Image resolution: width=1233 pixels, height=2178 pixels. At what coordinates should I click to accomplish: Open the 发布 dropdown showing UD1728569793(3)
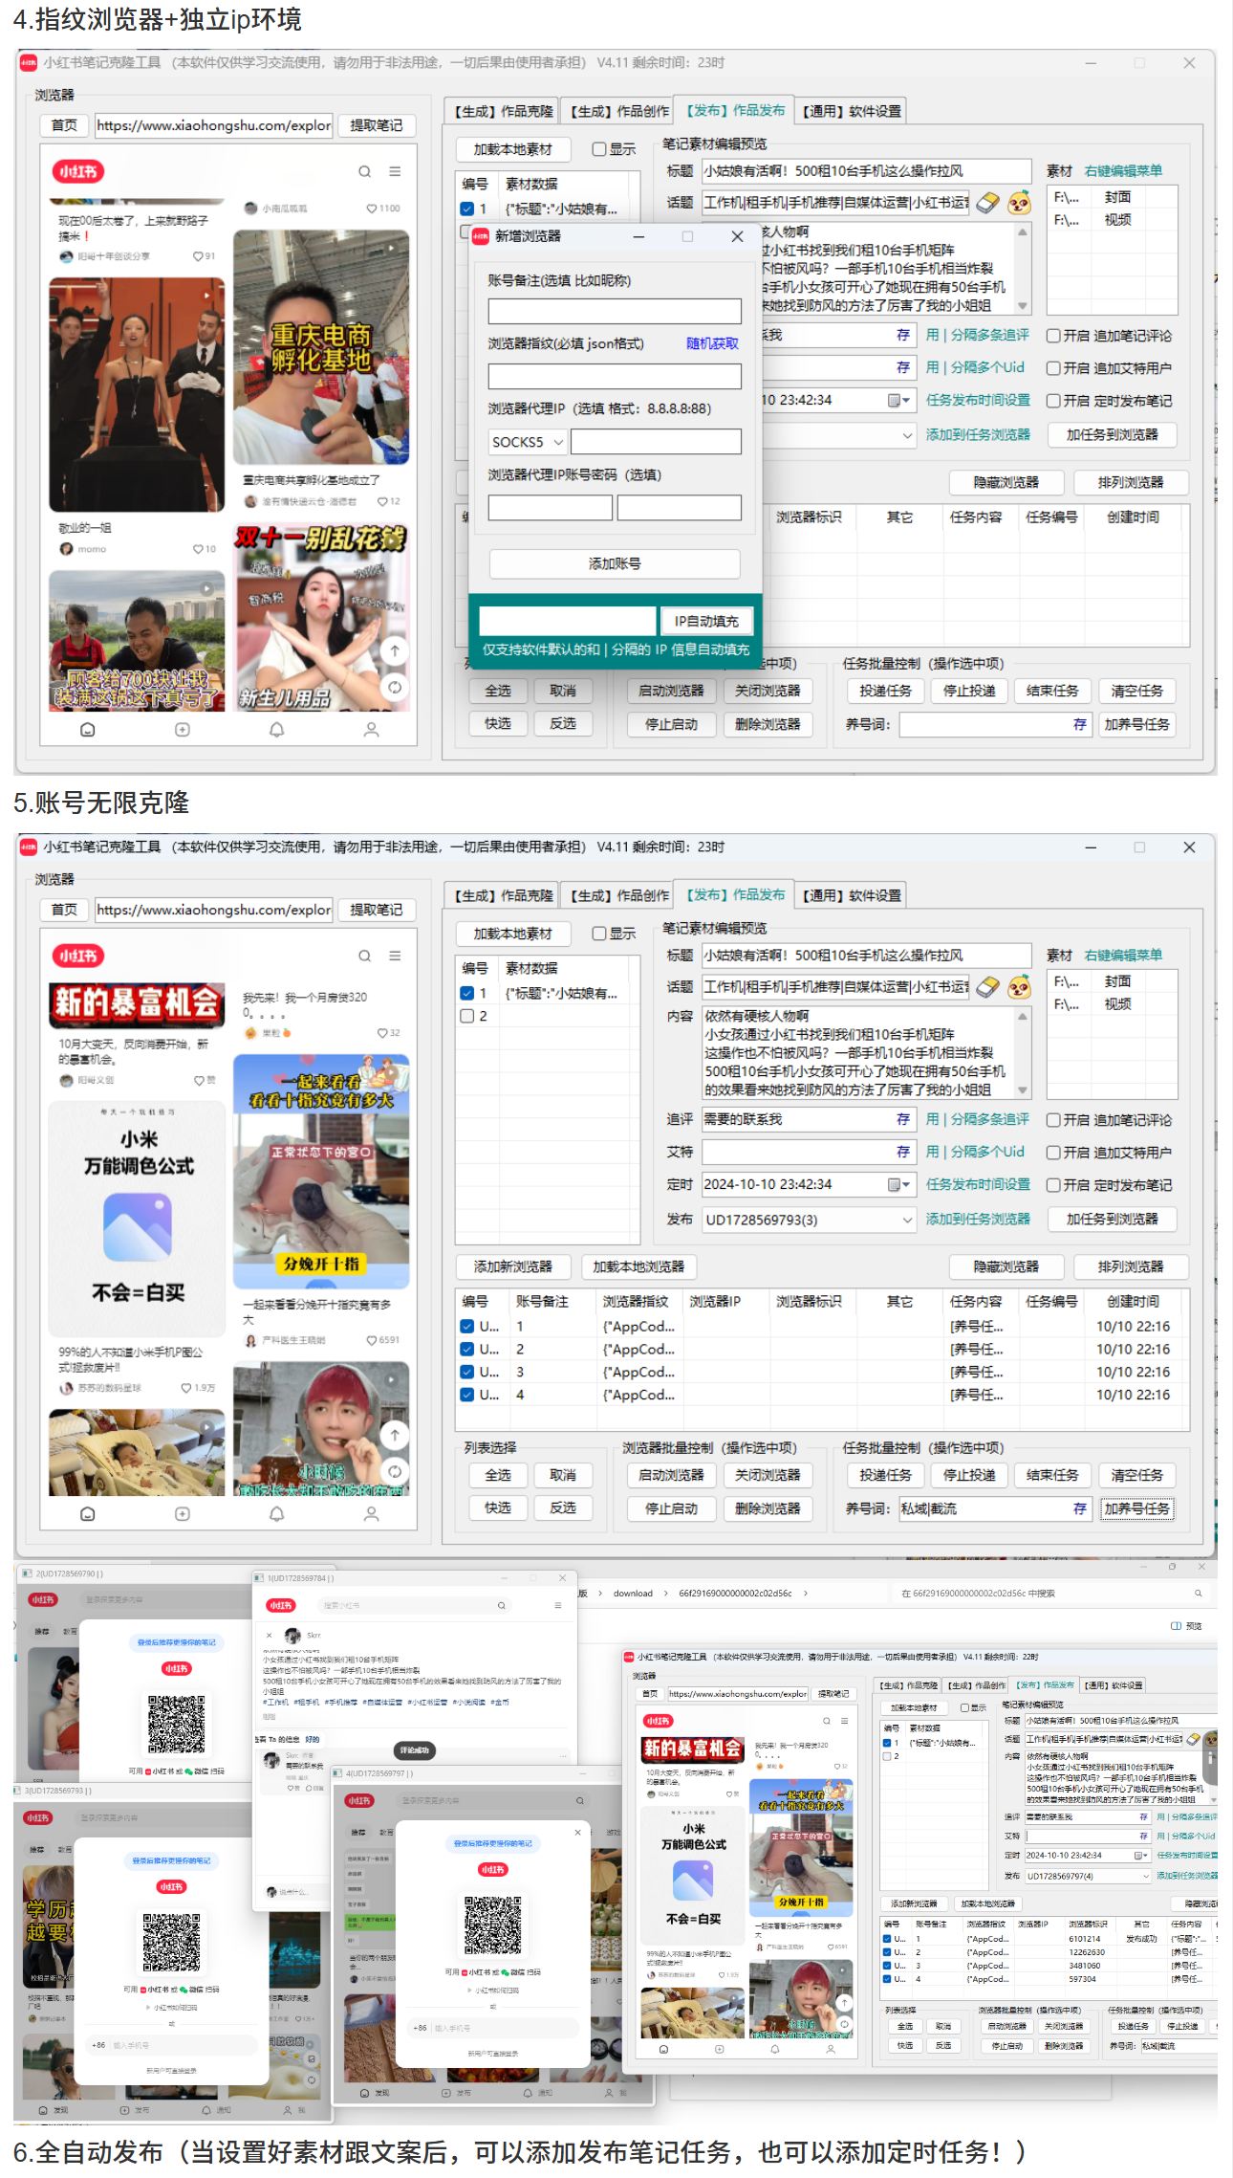click(x=810, y=1220)
